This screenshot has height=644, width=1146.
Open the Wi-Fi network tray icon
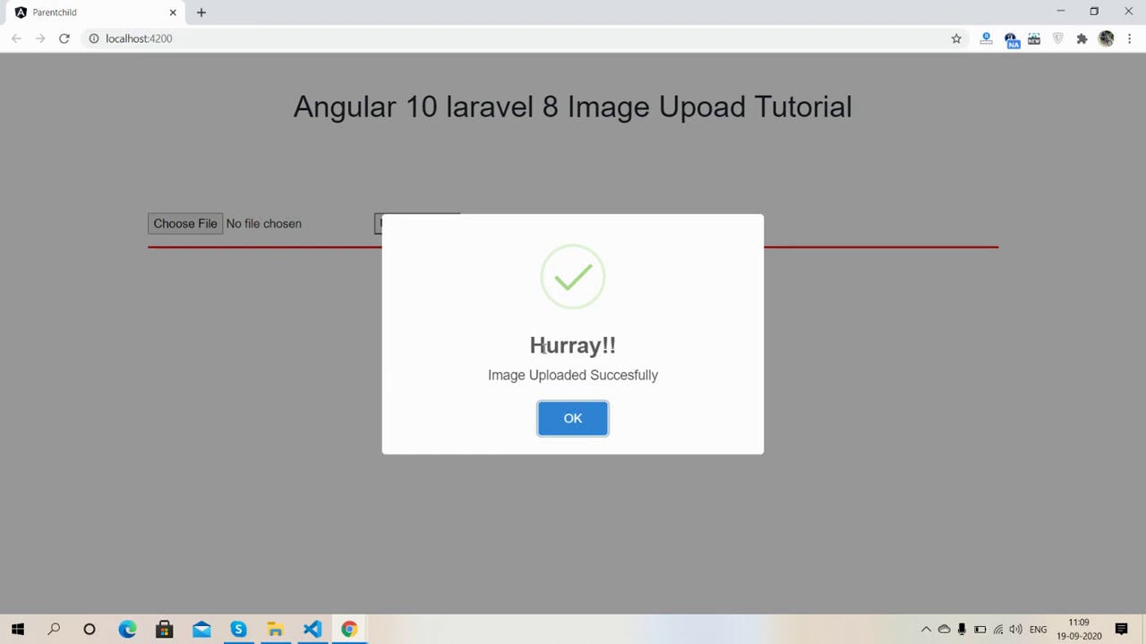click(998, 630)
